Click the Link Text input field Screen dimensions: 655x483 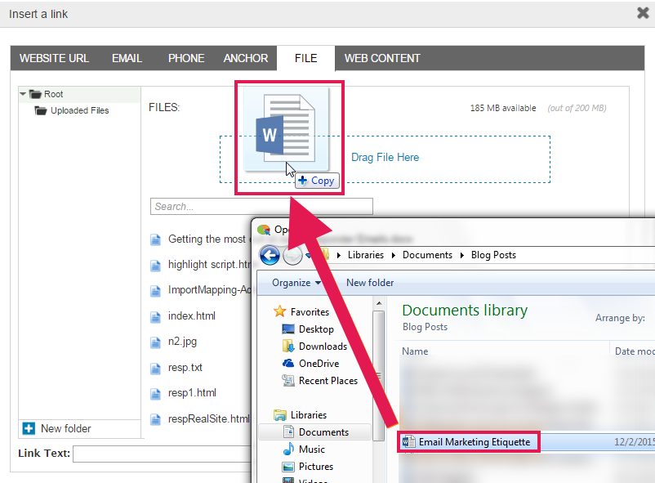pos(162,454)
